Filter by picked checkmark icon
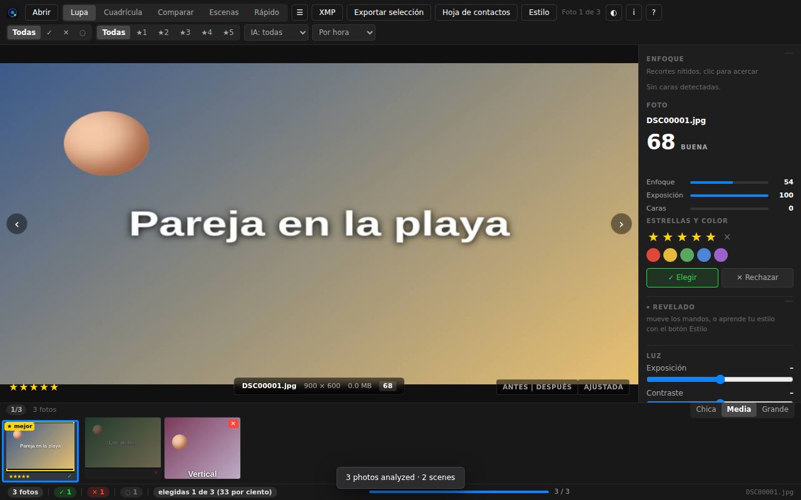The width and height of the screenshot is (801, 500). (x=49, y=32)
